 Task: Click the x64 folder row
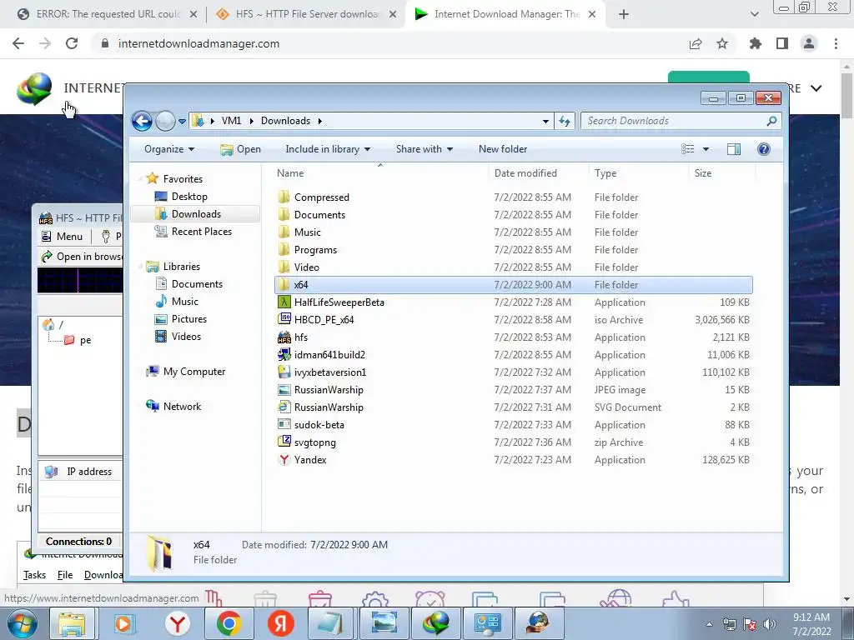[514, 285]
